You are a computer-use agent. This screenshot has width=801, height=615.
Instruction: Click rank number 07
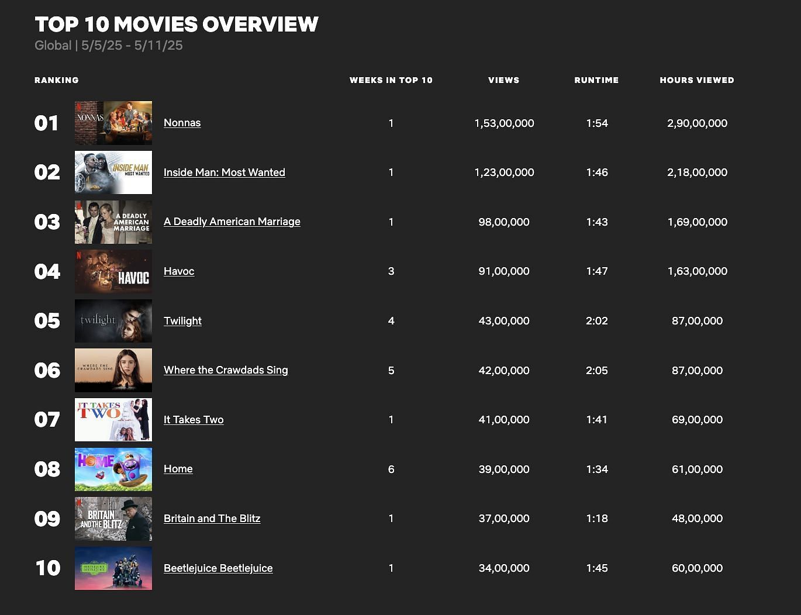pos(47,420)
